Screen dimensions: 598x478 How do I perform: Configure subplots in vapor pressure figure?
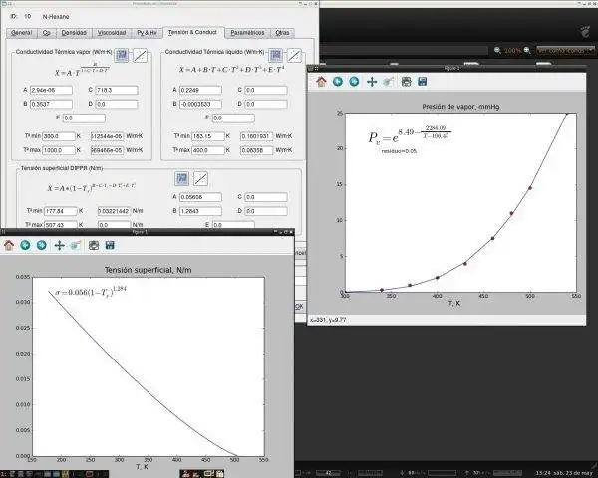tap(406, 82)
